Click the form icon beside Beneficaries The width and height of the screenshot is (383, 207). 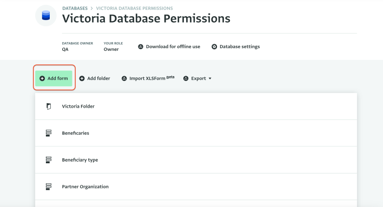(48, 133)
